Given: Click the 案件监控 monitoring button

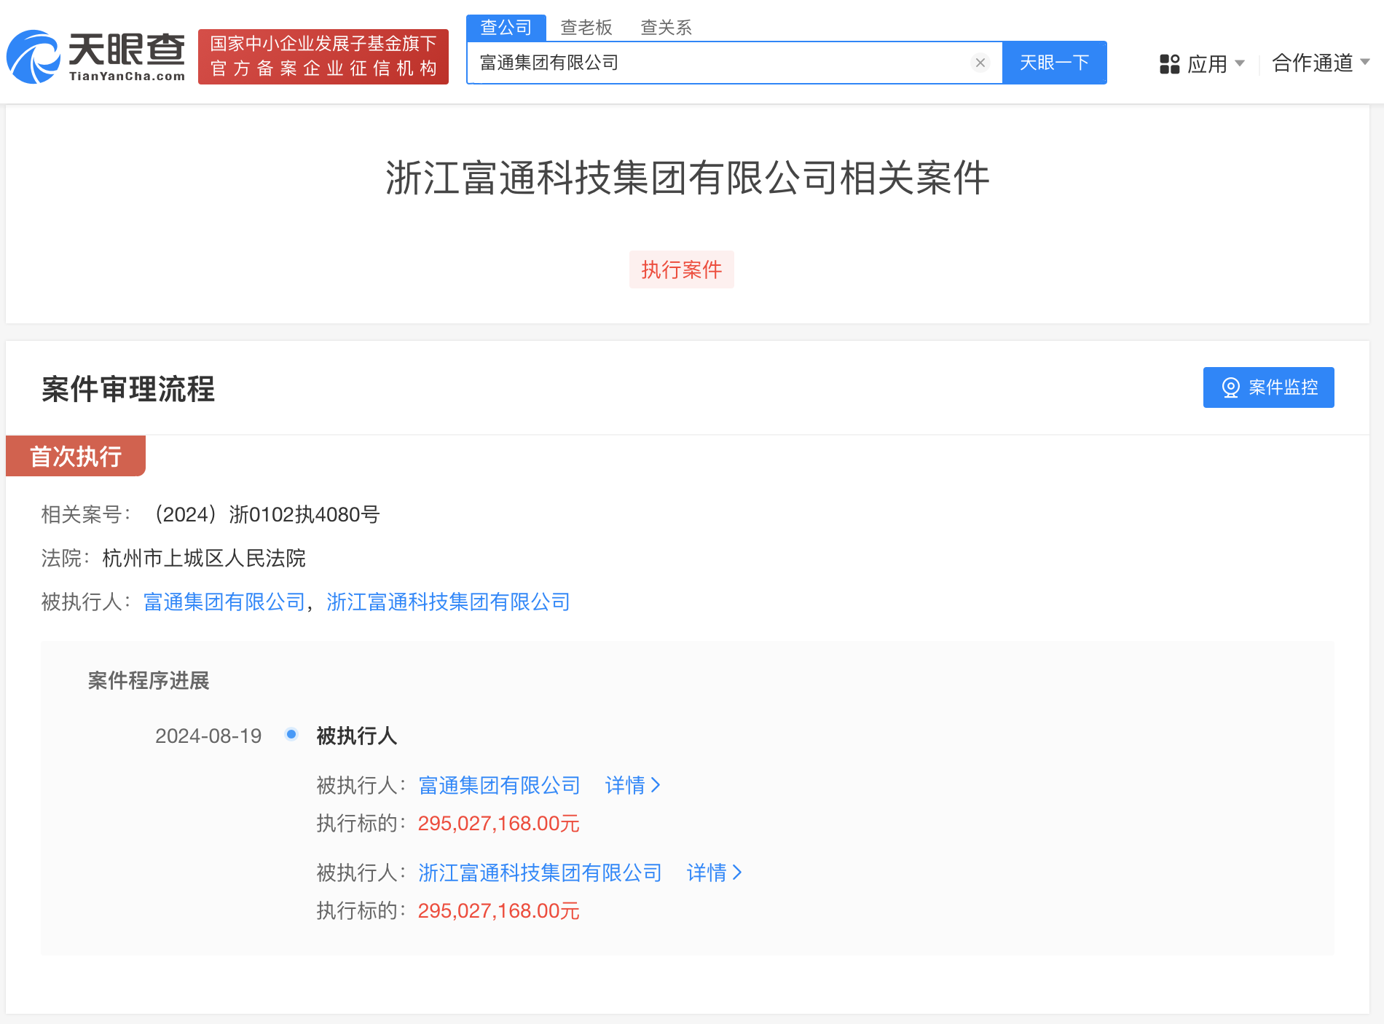Looking at the screenshot, I should 1268,387.
